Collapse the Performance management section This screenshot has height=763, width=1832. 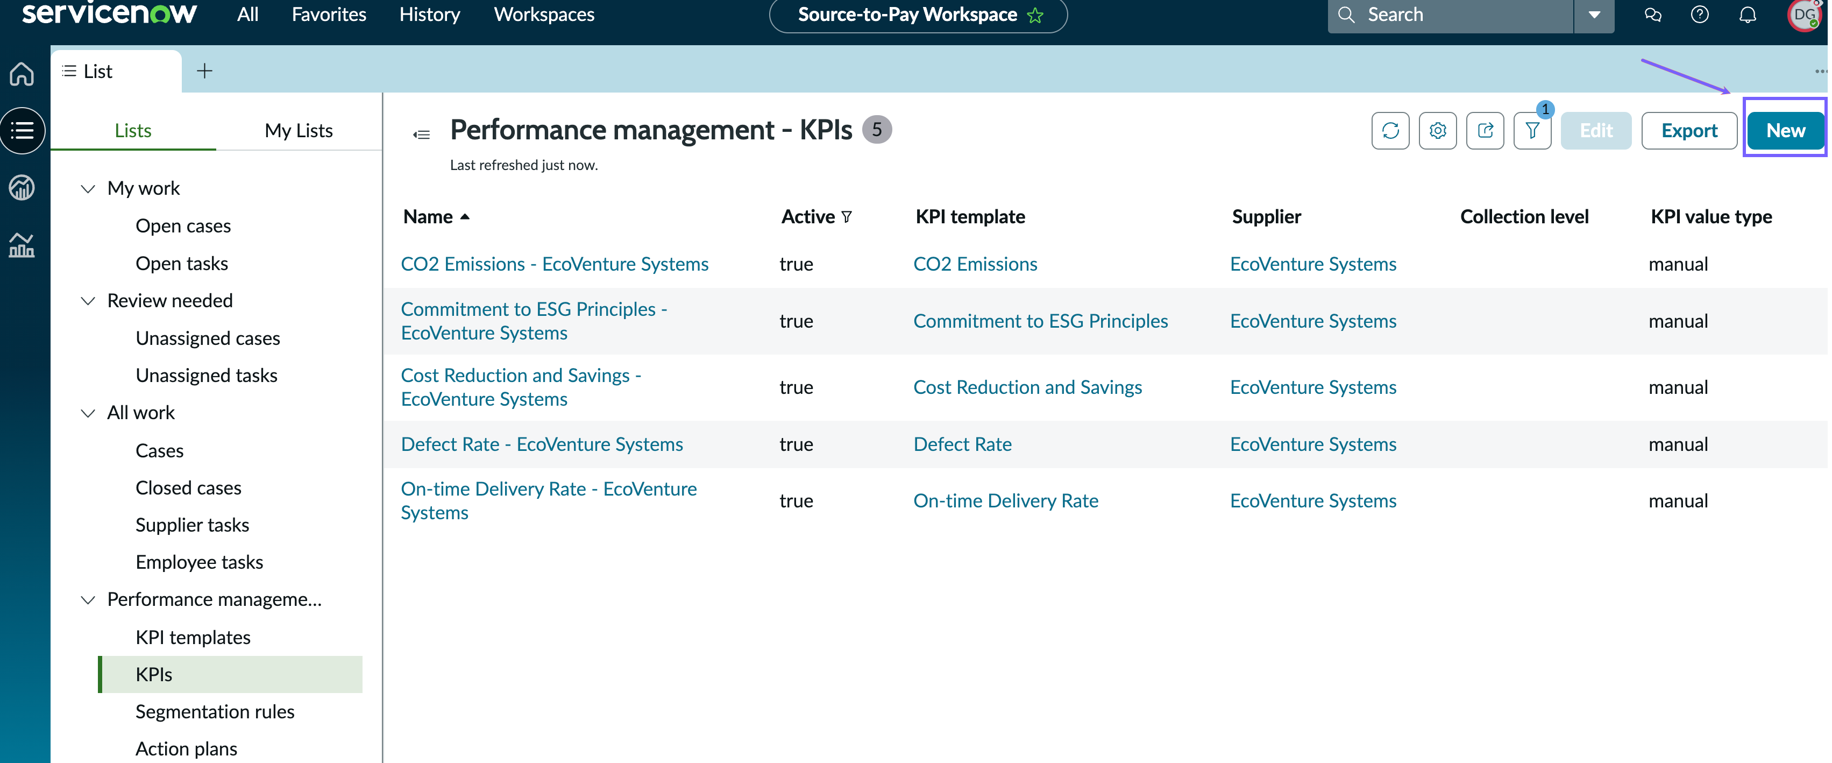(x=88, y=600)
